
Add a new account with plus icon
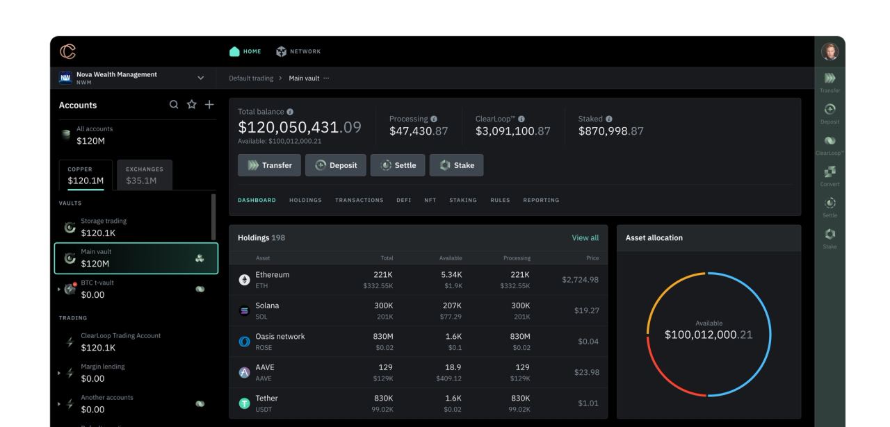[209, 105]
